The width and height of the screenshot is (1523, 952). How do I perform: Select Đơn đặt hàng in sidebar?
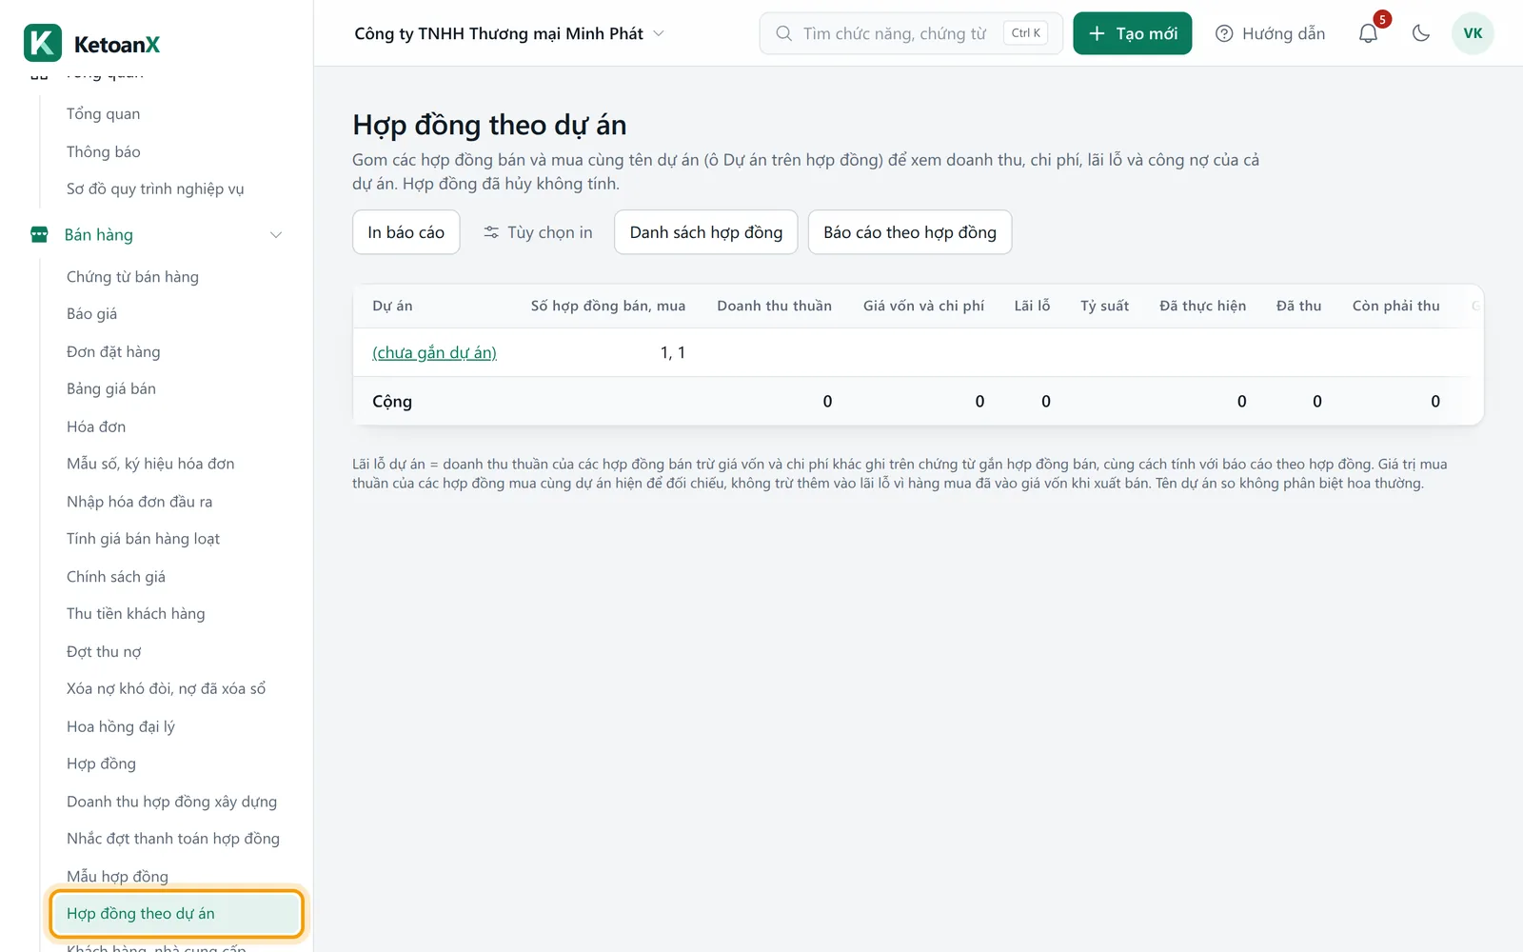(x=113, y=351)
